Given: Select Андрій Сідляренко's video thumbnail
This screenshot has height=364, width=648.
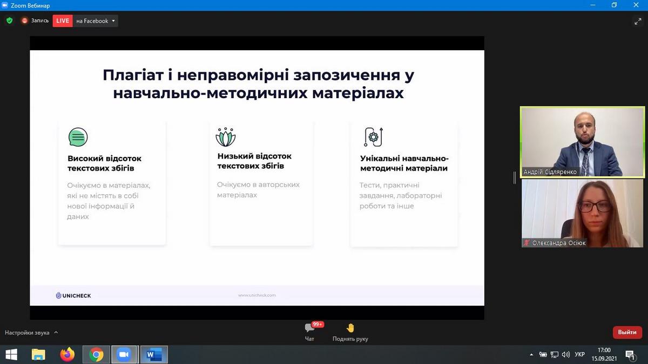Looking at the screenshot, I should (x=582, y=142).
